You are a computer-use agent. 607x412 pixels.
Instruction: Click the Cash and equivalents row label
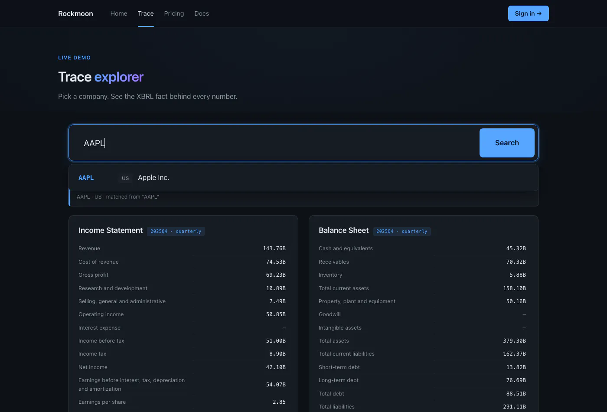point(346,249)
